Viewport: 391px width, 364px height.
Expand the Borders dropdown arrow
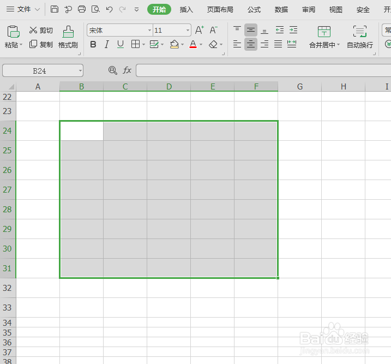pos(143,45)
